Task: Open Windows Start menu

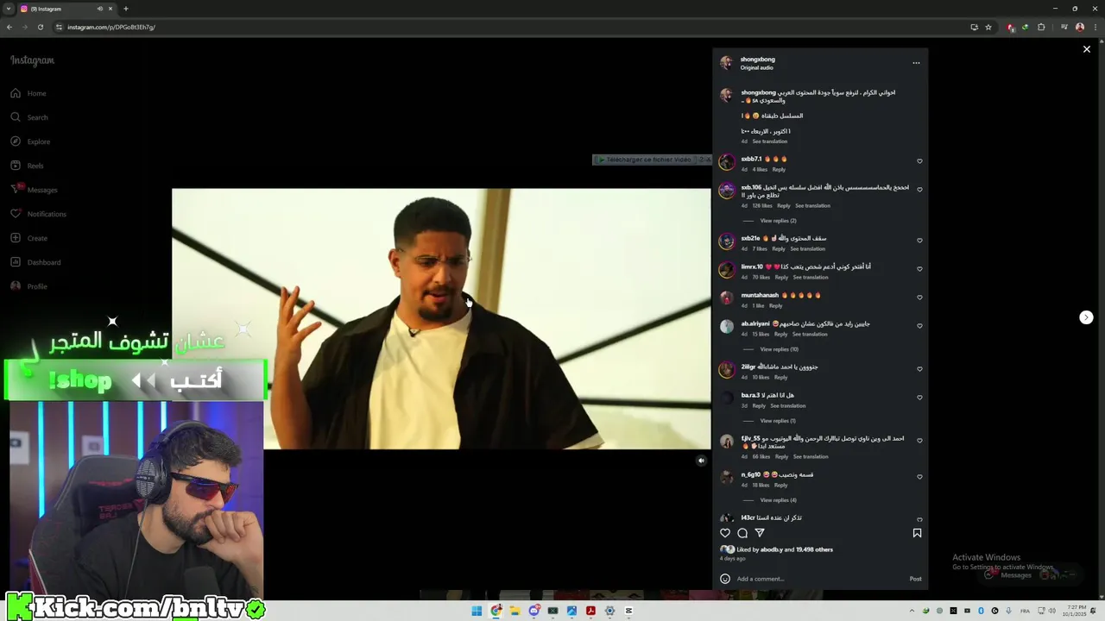Action: pyautogui.click(x=477, y=611)
